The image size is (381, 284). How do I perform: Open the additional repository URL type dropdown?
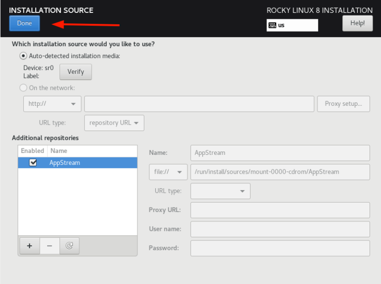click(220, 191)
